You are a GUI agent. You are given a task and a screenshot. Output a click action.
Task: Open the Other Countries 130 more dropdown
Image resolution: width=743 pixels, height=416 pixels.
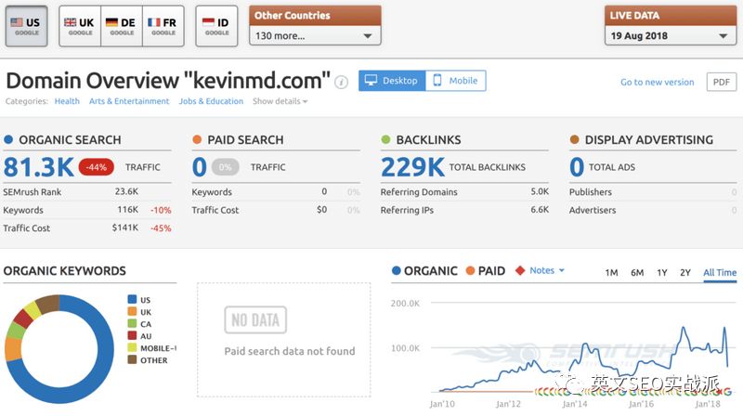pos(315,35)
